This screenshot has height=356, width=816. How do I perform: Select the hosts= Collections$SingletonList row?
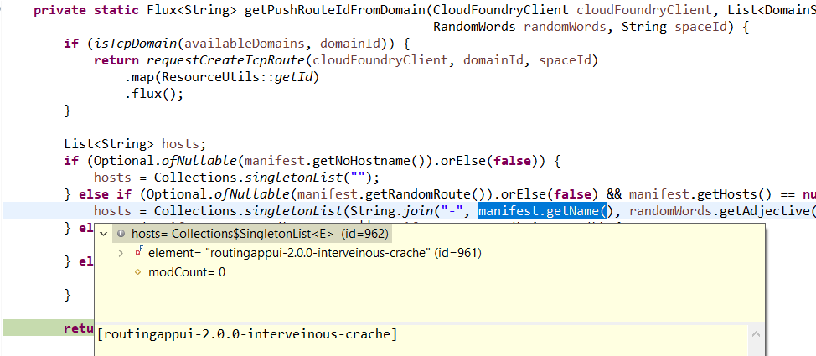click(252, 235)
